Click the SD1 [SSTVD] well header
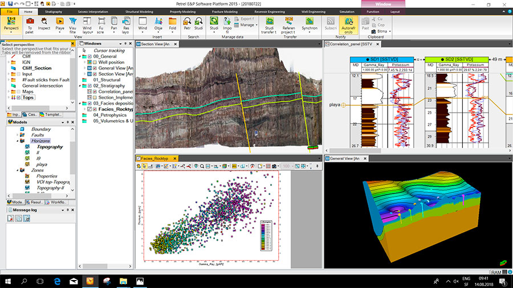 [x=382, y=59]
